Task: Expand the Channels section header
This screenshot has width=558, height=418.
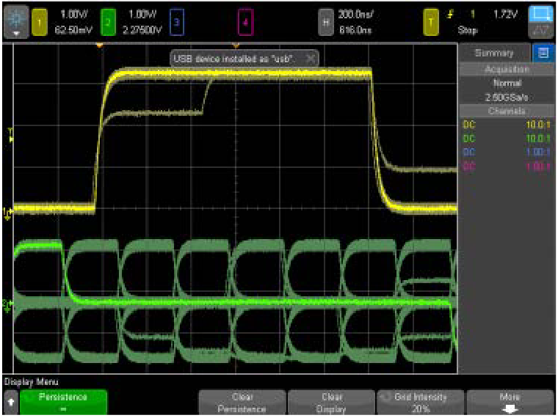Action: coord(507,111)
